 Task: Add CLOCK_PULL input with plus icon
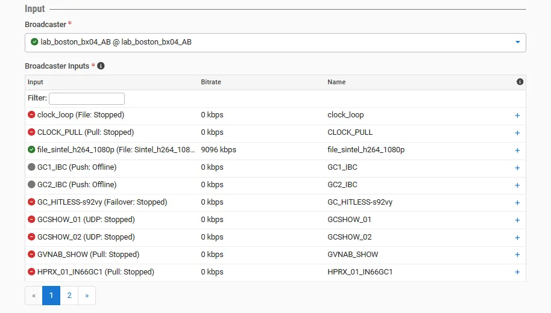[x=517, y=133]
